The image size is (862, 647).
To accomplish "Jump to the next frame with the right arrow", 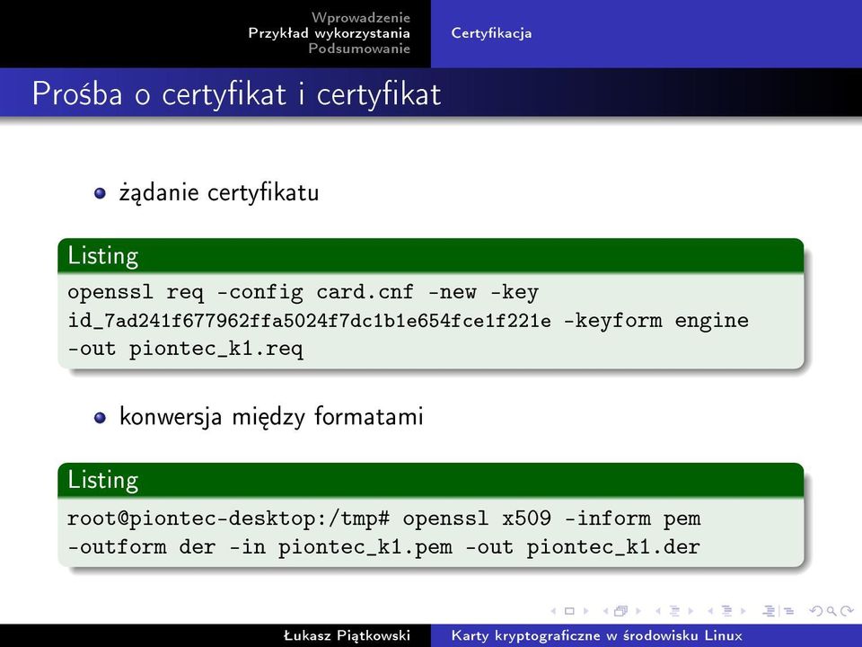I will click(638, 611).
